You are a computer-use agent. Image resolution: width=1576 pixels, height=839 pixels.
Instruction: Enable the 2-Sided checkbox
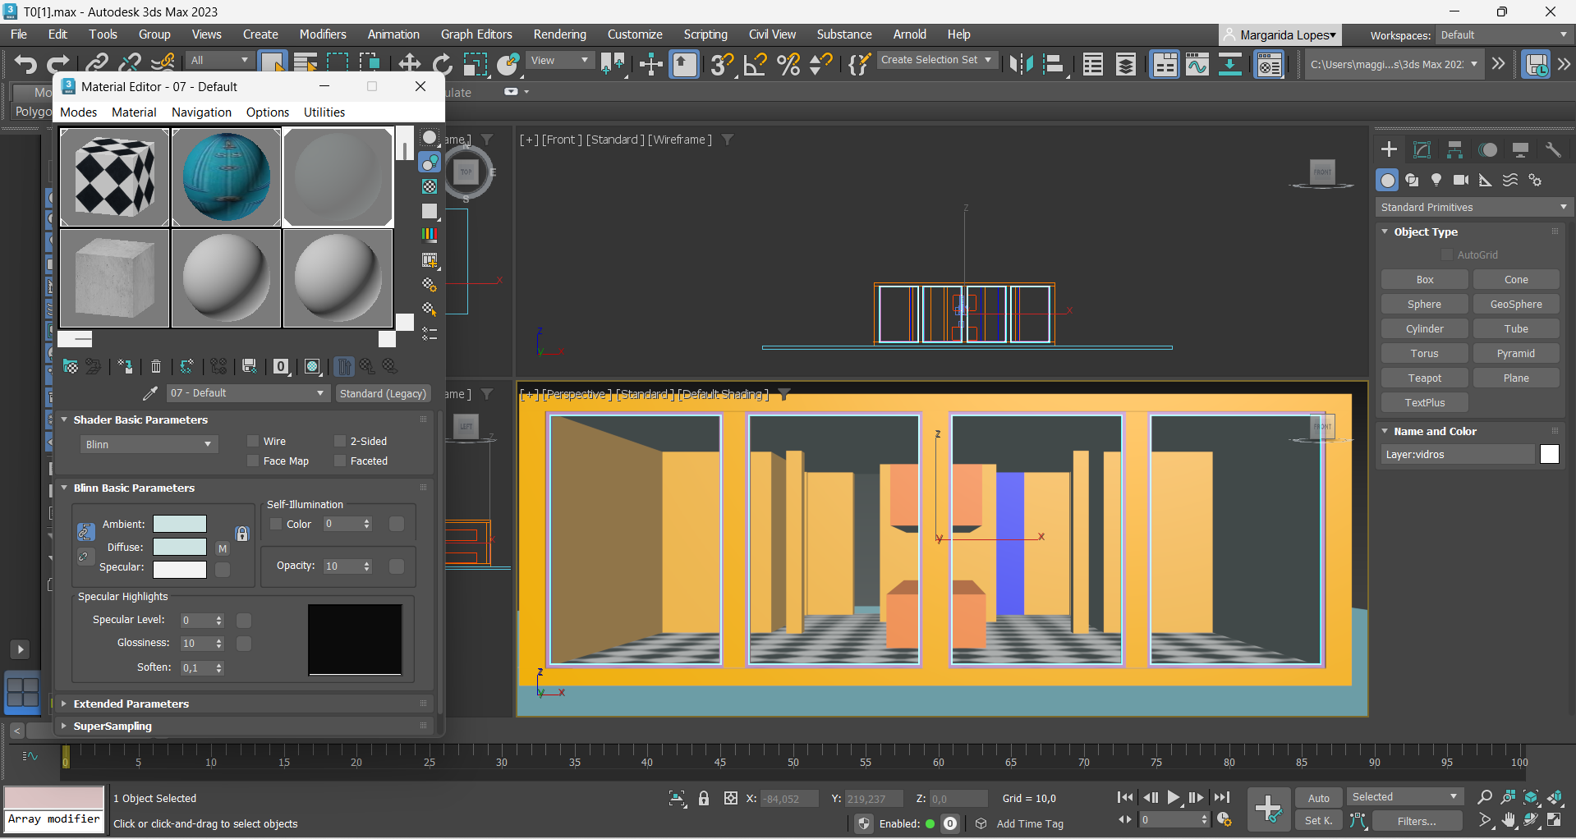click(340, 442)
